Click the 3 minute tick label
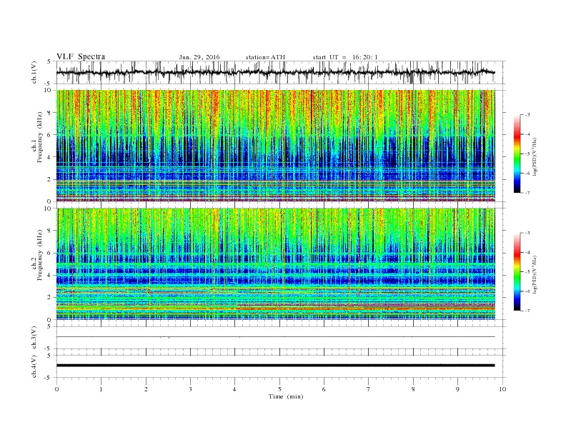The height and width of the screenshot is (437, 566). pyautogui.click(x=190, y=389)
